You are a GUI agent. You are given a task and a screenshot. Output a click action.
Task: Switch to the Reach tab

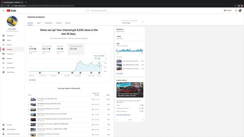click(39, 23)
